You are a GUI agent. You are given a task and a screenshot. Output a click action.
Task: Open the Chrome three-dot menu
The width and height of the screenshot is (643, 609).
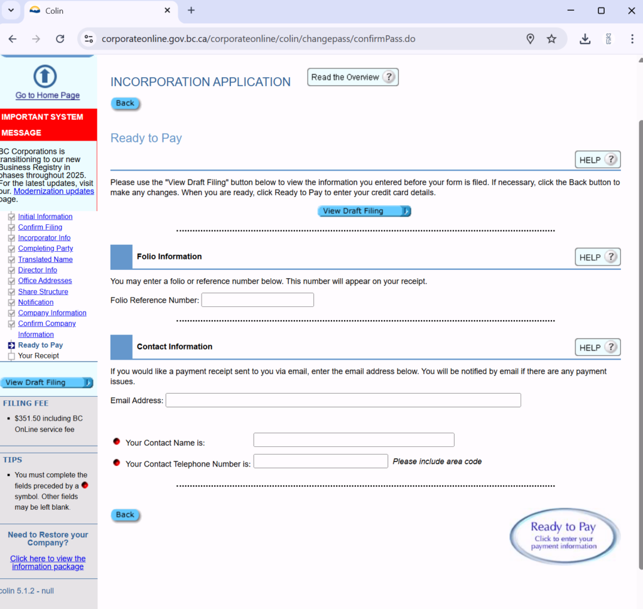click(x=632, y=39)
